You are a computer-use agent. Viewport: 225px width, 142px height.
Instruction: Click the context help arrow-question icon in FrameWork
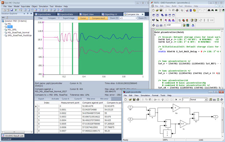point(154,20)
